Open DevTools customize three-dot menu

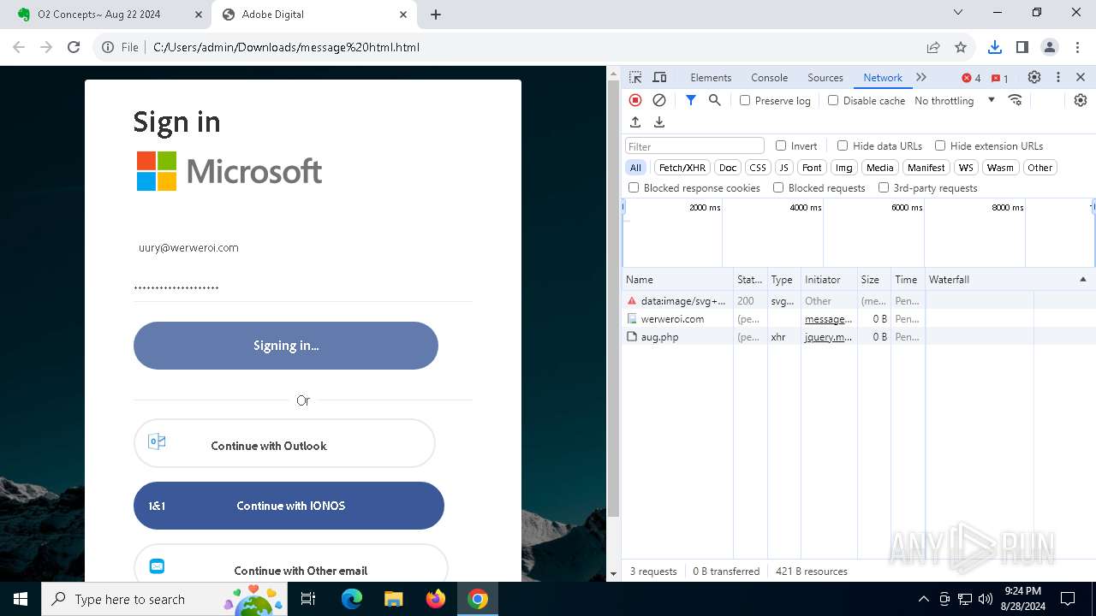1058,77
